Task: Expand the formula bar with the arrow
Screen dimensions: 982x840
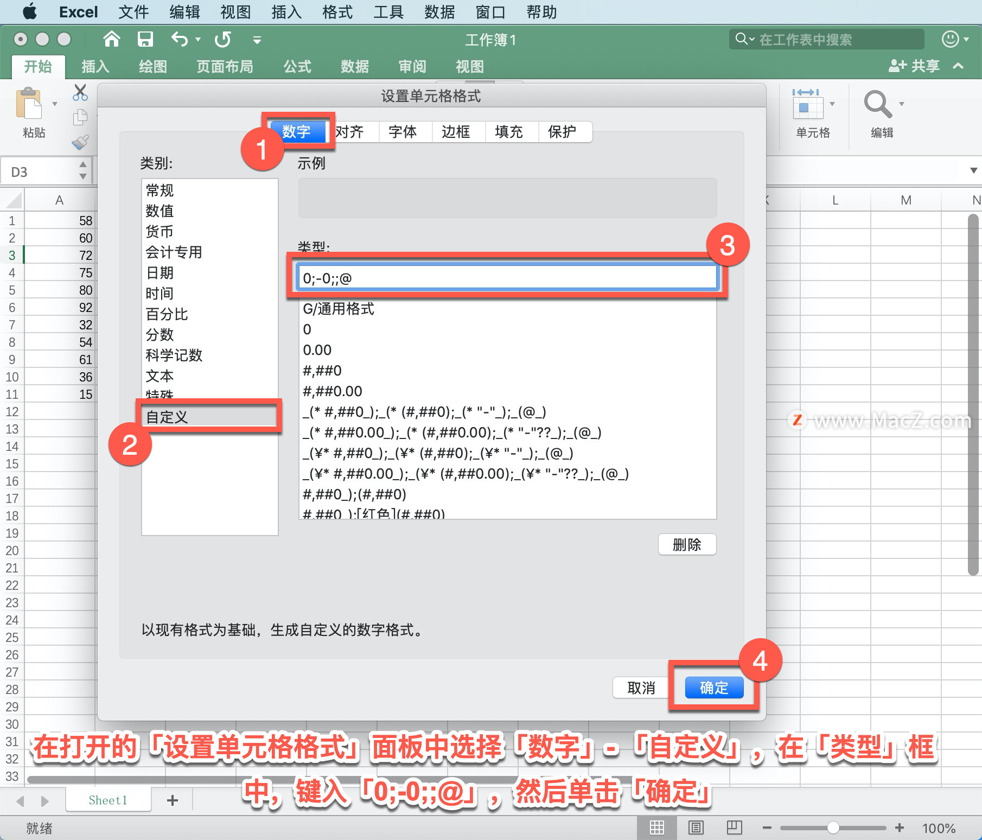Action: coord(974,170)
